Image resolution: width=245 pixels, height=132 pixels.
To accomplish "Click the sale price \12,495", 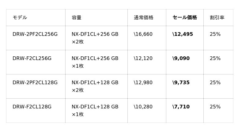I will click(183, 34).
